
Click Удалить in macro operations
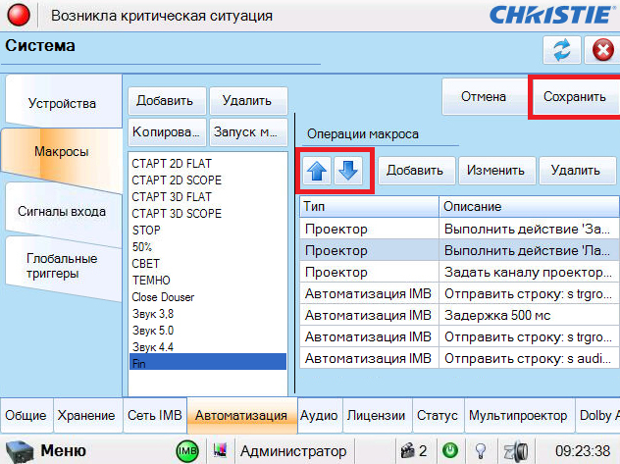[577, 171]
